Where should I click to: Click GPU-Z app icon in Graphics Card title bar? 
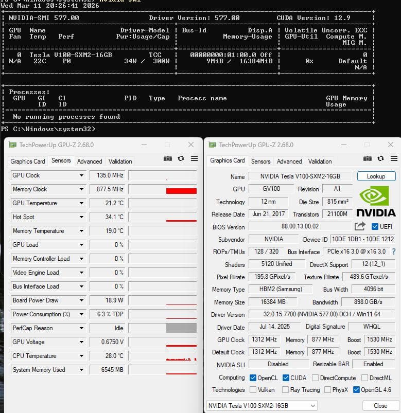pos(213,145)
